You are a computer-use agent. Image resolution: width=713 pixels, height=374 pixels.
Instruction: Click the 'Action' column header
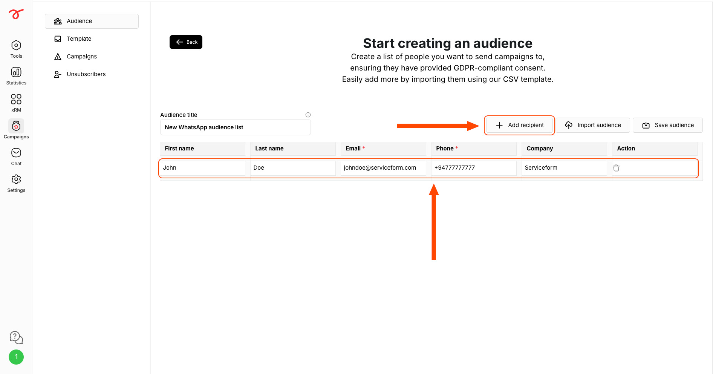[x=655, y=149]
